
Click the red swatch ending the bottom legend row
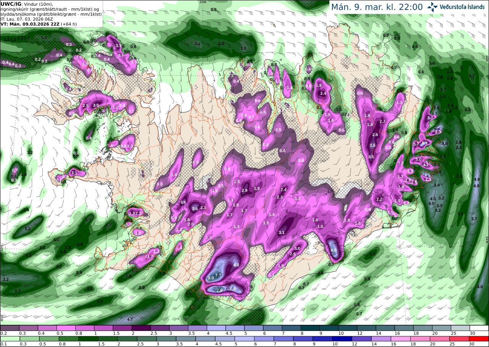click(x=479, y=339)
